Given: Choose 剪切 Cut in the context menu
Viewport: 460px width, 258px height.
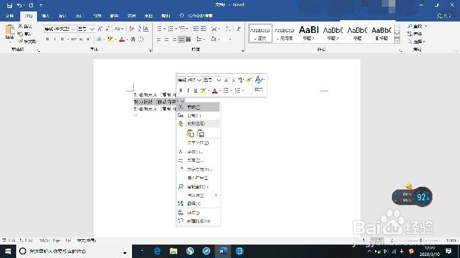Looking at the screenshot, I should tap(198, 107).
